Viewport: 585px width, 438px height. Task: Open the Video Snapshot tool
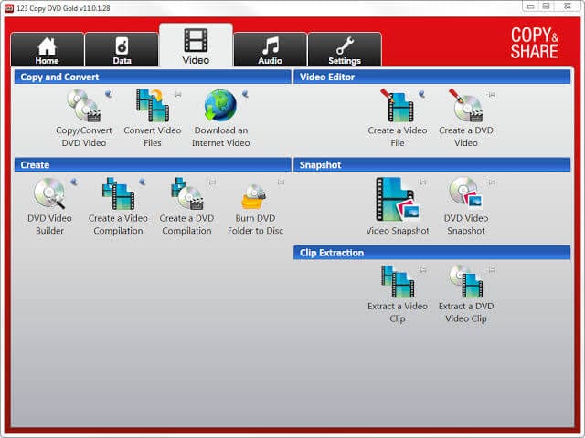pyautogui.click(x=398, y=205)
